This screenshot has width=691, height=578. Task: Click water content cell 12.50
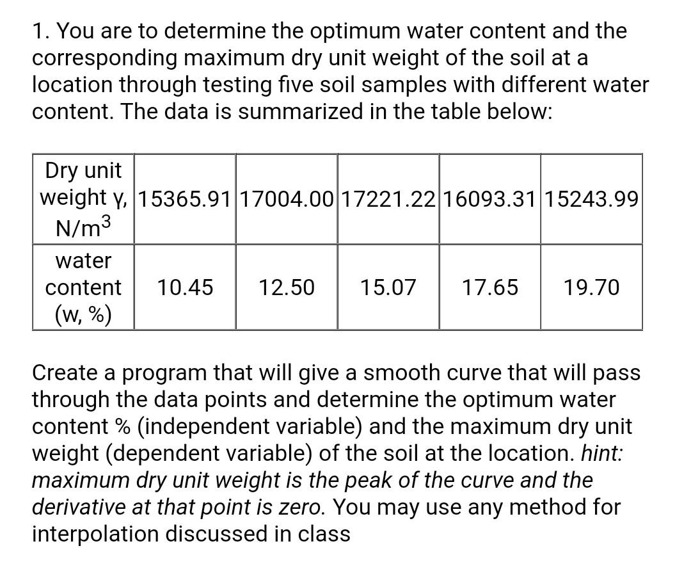tap(287, 287)
